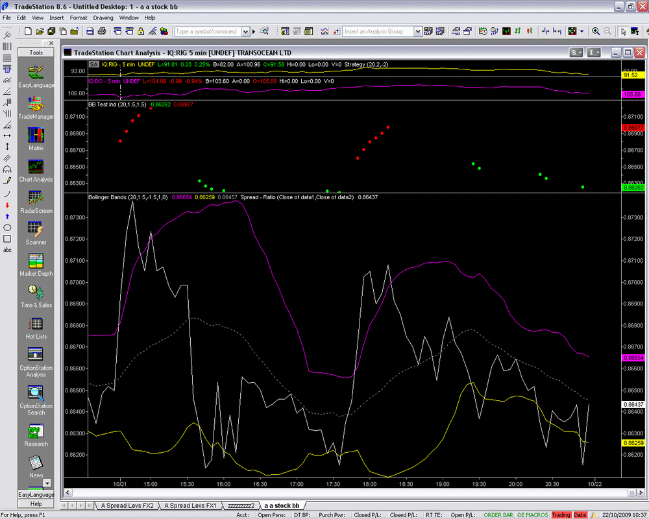Open TradeManager from the Tools panel
The width and height of the screenshot is (649, 519).
[x=36, y=108]
